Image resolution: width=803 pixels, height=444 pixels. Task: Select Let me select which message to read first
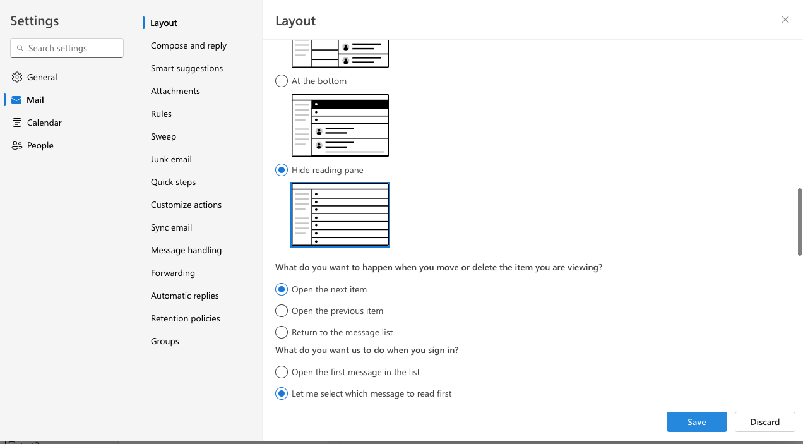pos(282,393)
